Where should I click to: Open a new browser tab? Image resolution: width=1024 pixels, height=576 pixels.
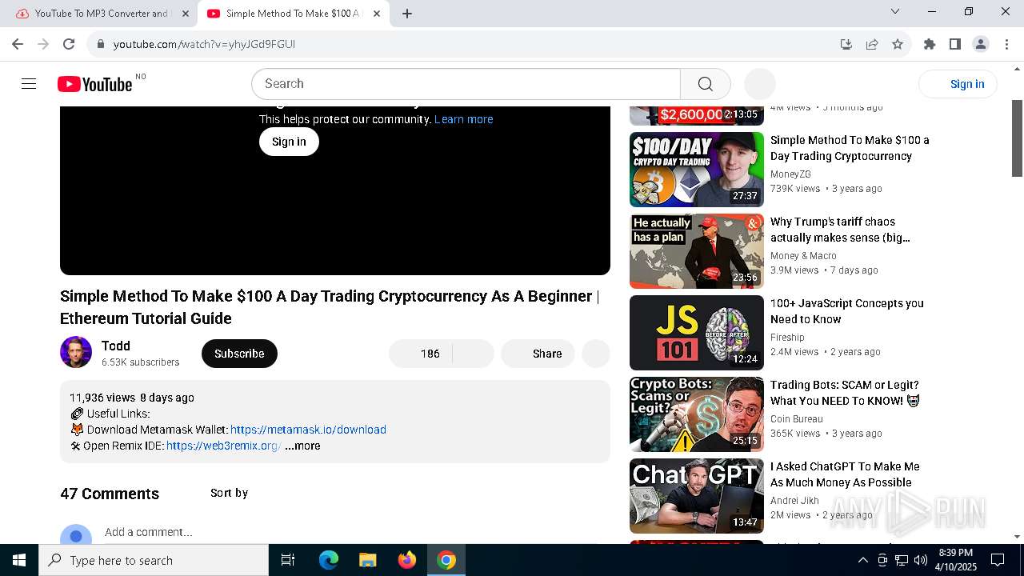[407, 14]
